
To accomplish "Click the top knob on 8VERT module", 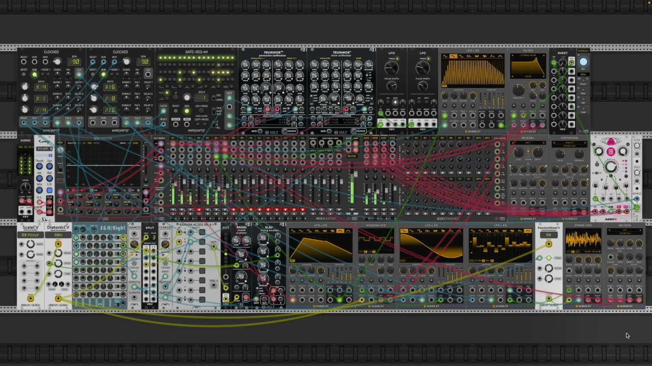I will click(562, 62).
